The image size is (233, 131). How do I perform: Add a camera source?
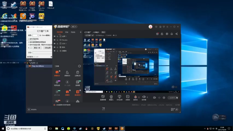[111, 98]
